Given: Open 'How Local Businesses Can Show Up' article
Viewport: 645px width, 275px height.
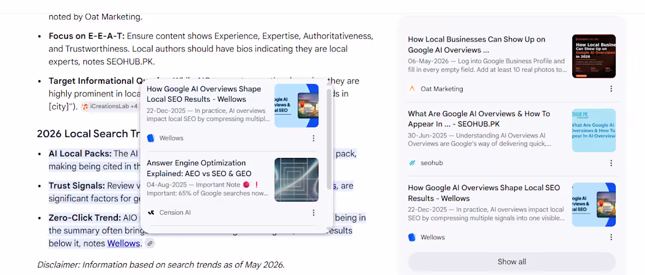Looking at the screenshot, I should (476, 44).
